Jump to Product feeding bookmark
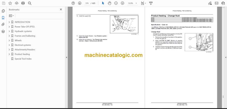Screen dimensions: 227x109 click(22, 54)
